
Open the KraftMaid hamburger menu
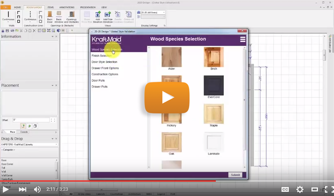click(242, 39)
